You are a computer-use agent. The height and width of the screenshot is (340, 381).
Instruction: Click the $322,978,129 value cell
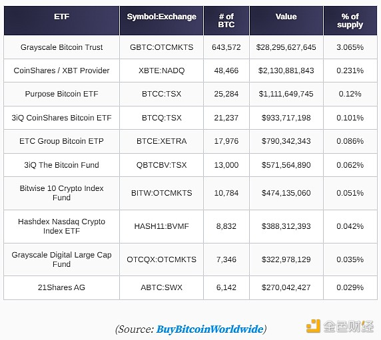coord(286,259)
